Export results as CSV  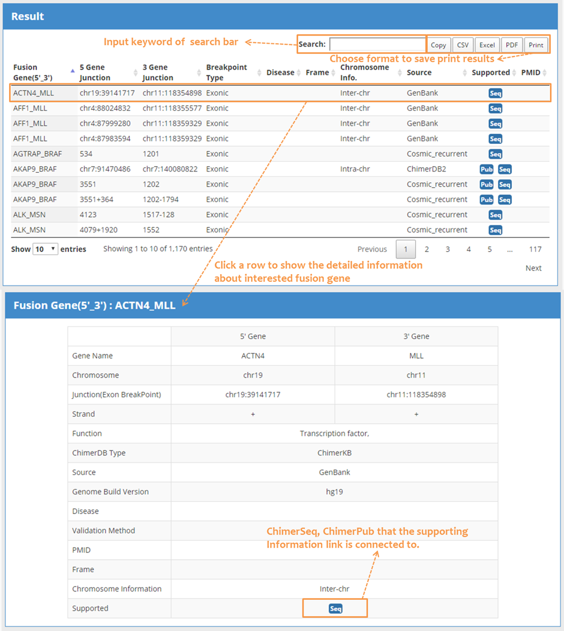463,45
